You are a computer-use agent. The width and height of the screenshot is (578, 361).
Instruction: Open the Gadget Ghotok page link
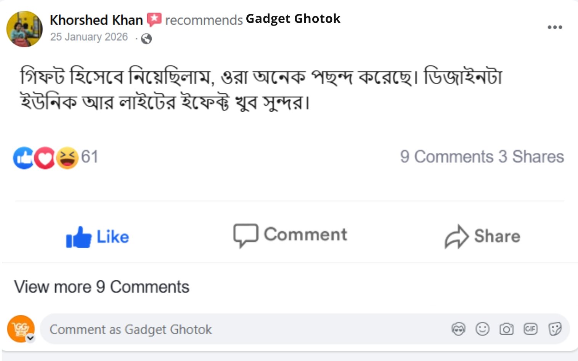pos(293,19)
